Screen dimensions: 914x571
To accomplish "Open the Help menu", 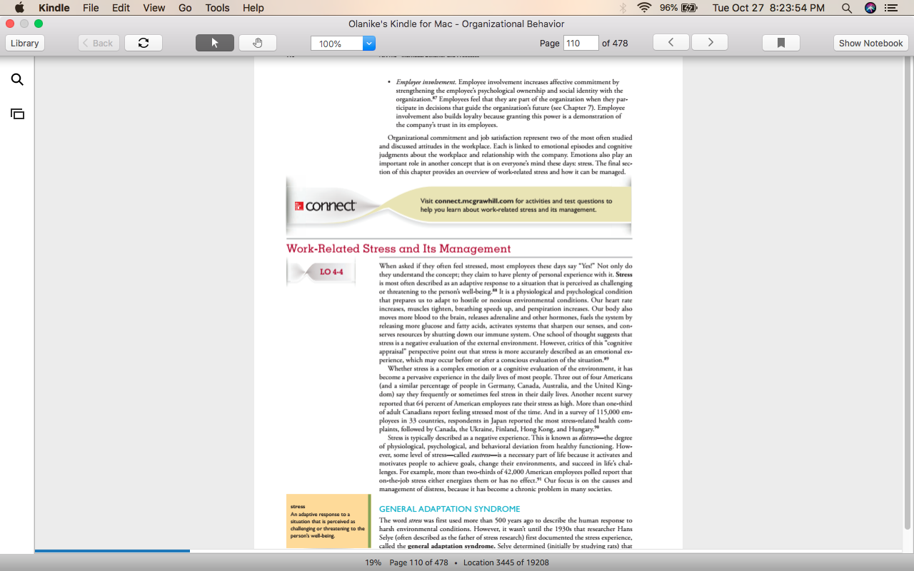I will coord(253,8).
